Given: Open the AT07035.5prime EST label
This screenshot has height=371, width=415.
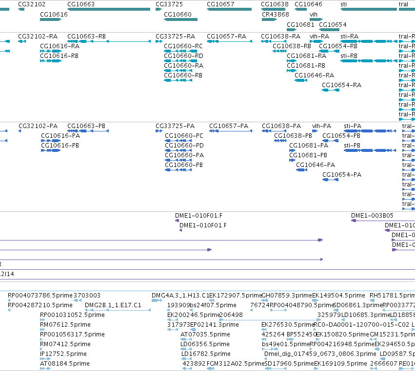Looking at the screenshot, I should [x=205, y=334].
